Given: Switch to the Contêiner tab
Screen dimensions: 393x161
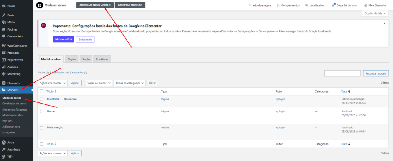Looking at the screenshot, I should coord(102,59).
